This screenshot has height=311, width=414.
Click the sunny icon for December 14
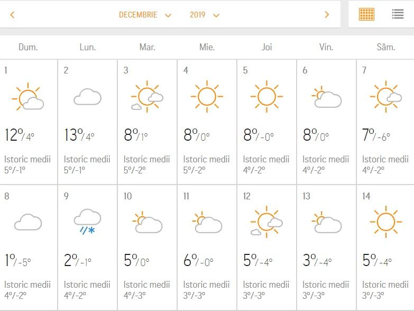point(386,221)
